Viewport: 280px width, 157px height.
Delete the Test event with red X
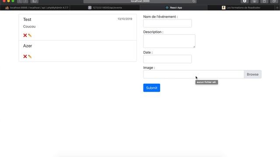click(x=25, y=35)
